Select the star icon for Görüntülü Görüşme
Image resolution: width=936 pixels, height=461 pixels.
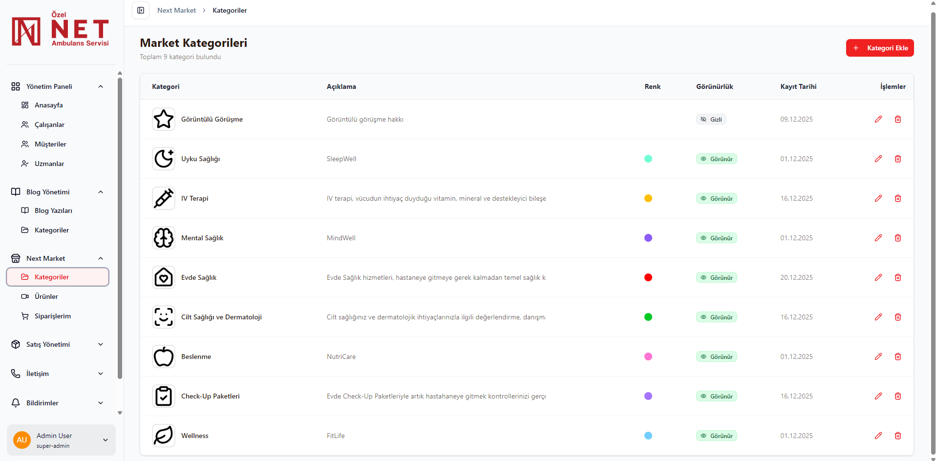[x=164, y=119]
